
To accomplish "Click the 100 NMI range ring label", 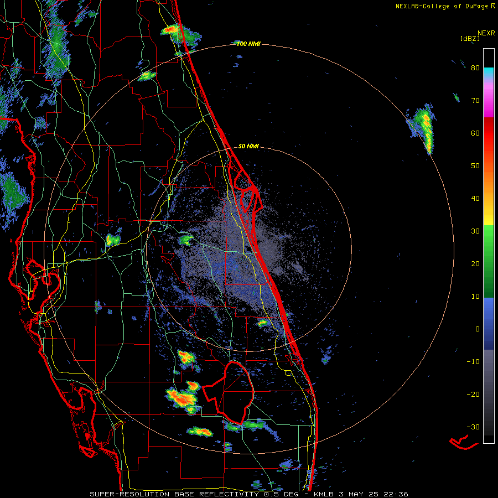I will tap(248, 44).
